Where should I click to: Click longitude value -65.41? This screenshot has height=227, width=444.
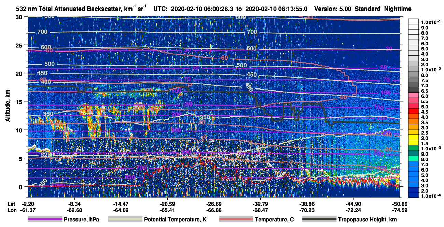(167, 210)
